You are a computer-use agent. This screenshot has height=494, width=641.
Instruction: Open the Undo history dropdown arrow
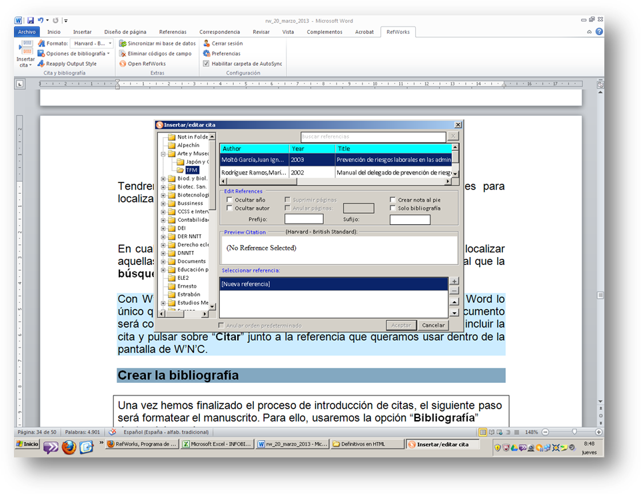pyautogui.click(x=47, y=20)
